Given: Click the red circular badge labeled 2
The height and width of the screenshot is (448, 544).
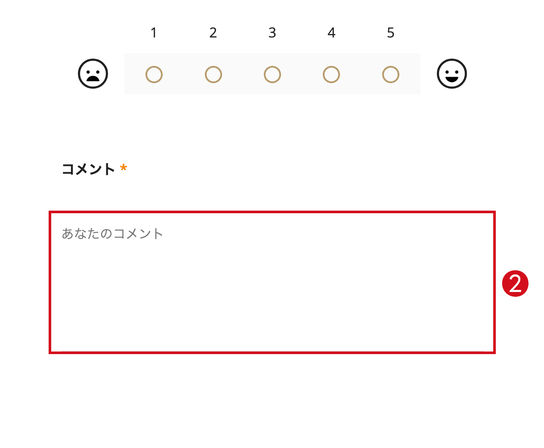Looking at the screenshot, I should (516, 283).
